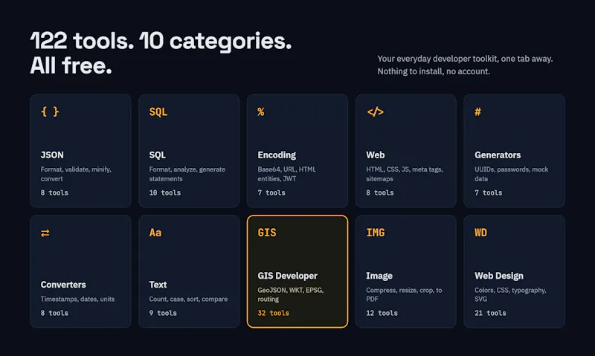
Task: Click "8 tools" under Converters
Action: tap(54, 313)
